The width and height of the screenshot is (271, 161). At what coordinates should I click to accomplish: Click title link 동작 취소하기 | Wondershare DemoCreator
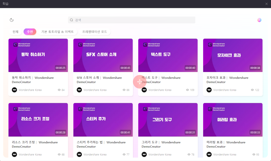tap(33, 80)
